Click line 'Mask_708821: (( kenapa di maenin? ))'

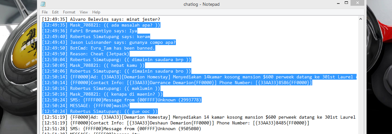coord(103,94)
